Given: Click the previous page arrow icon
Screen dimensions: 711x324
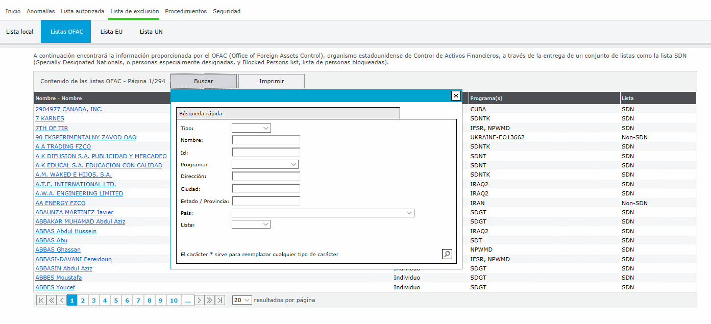Looking at the screenshot, I should (x=61, y=301).
